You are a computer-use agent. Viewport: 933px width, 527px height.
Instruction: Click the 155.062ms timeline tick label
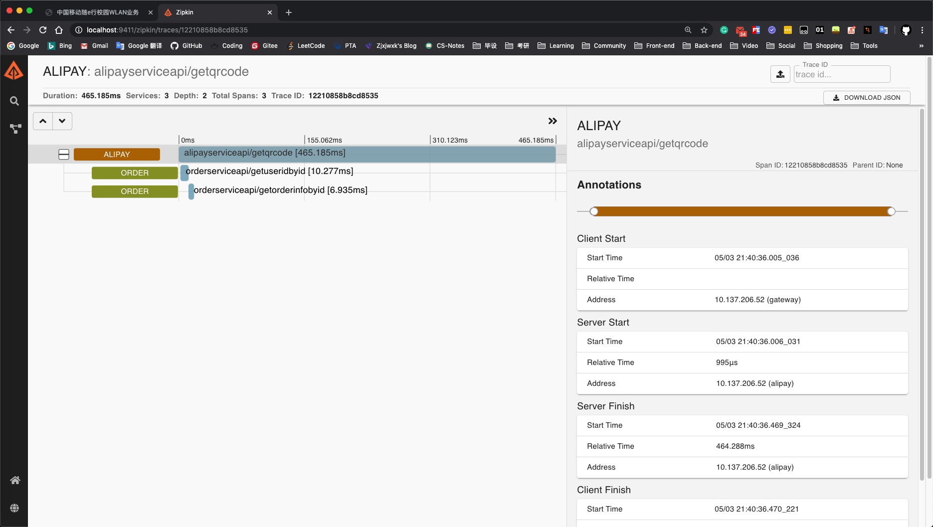[x=324, y=140]
